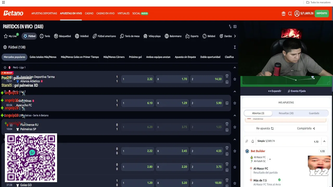
Task: Collapse the Perú - Liga 1 section
Action: click(x=235, y=68)
